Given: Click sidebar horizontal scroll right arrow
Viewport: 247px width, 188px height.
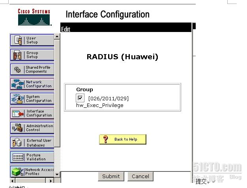Looking at the screenshot, I should (51, 180).
